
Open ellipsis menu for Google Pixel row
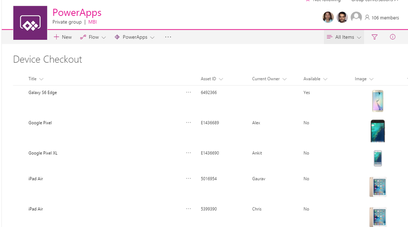pyautogui.click(x=188, y=123)
